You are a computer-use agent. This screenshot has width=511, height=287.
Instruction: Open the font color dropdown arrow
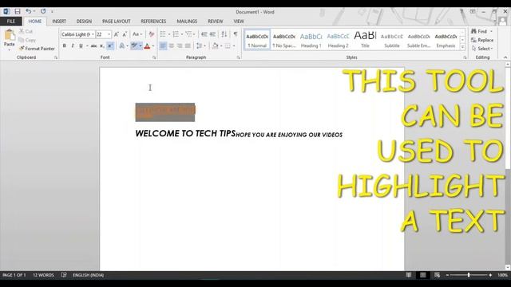pyautogui.click(x=153, y=46)
